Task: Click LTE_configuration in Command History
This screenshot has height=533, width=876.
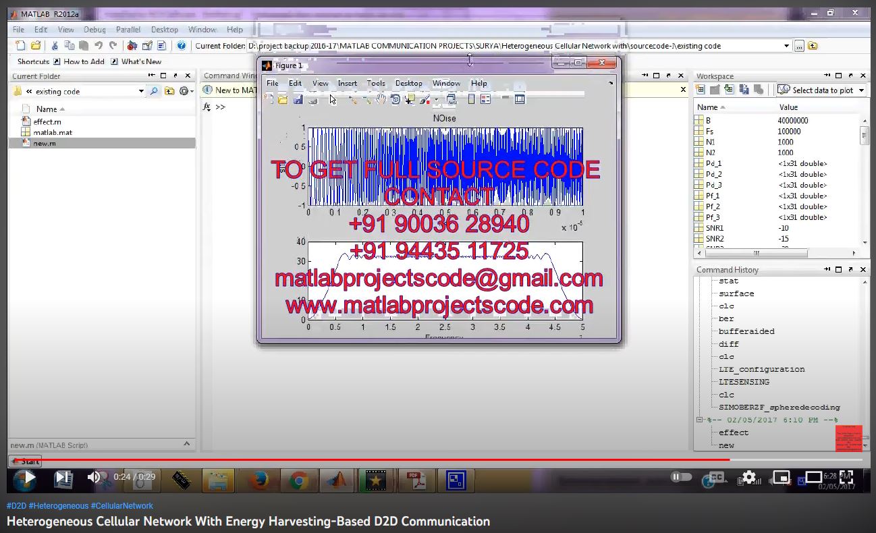Action: (761, 369)
